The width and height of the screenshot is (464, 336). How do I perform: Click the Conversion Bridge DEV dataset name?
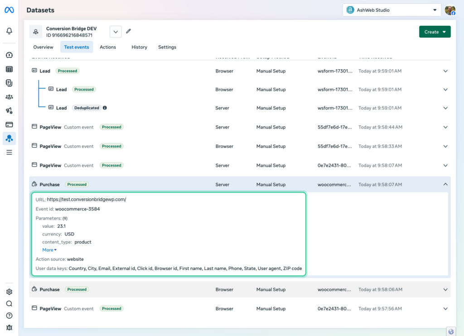click(71, 29)
